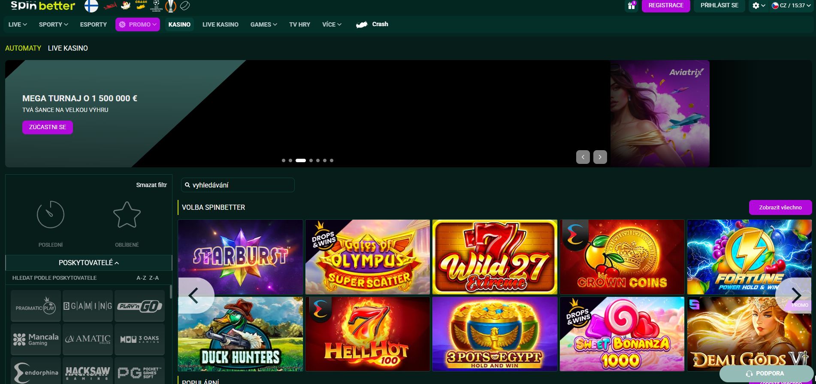Filter by Play'n GO provider
Image resolution: width=816 pixels, height=384 pixels.
(139, 306)
